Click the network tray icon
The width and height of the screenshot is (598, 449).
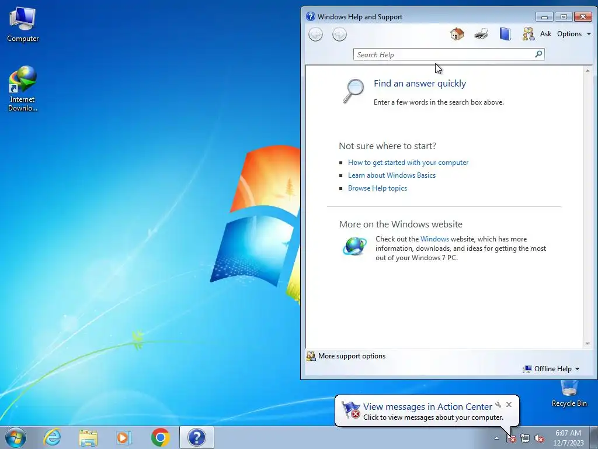tap(525, 438)
